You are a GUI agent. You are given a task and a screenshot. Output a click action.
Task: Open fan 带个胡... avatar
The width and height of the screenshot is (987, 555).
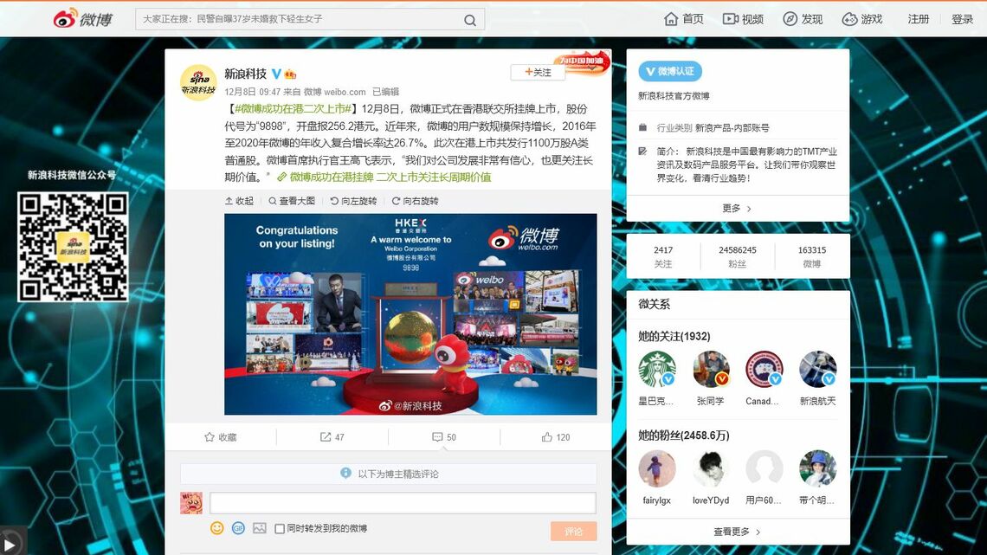coord(817,468)
